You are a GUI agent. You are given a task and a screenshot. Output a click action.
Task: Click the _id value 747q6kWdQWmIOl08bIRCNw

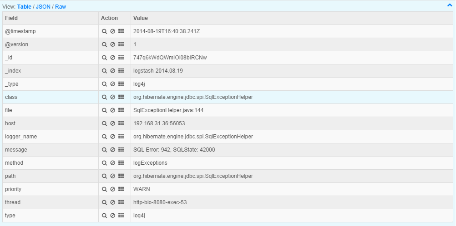tap(170, 58)
